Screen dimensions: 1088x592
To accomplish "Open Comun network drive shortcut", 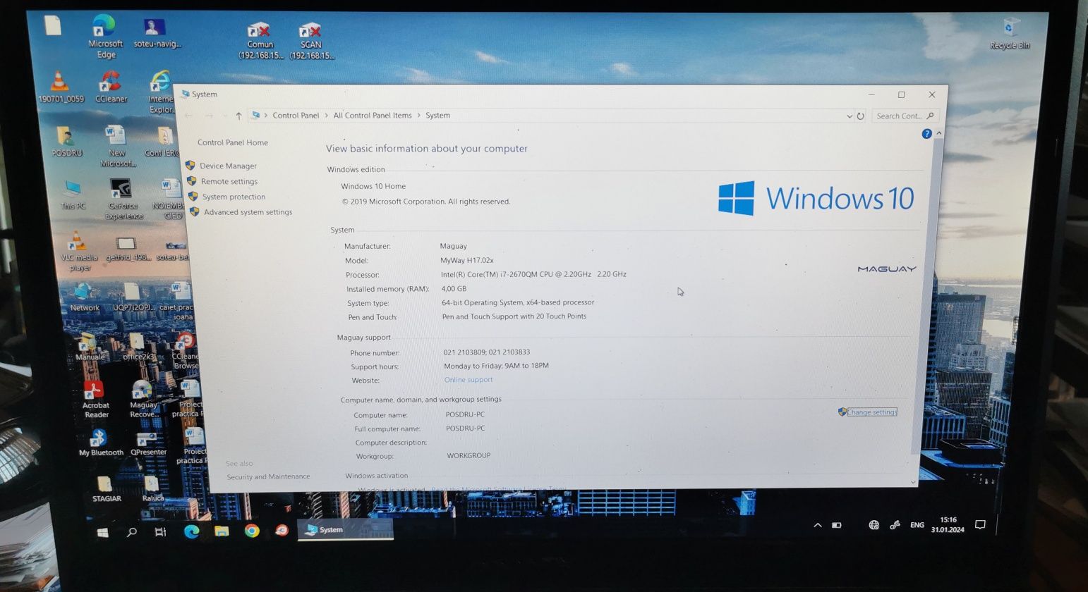I will [x=260, y=41].
